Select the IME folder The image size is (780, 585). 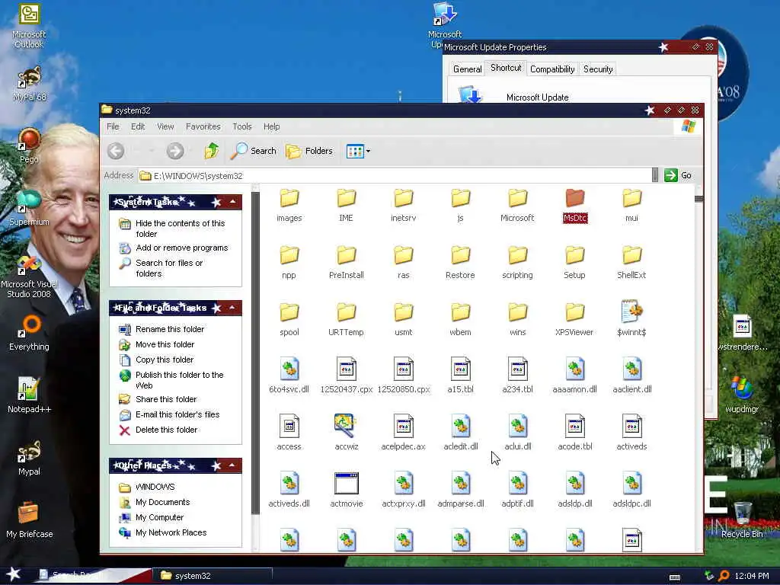point(347,206)
